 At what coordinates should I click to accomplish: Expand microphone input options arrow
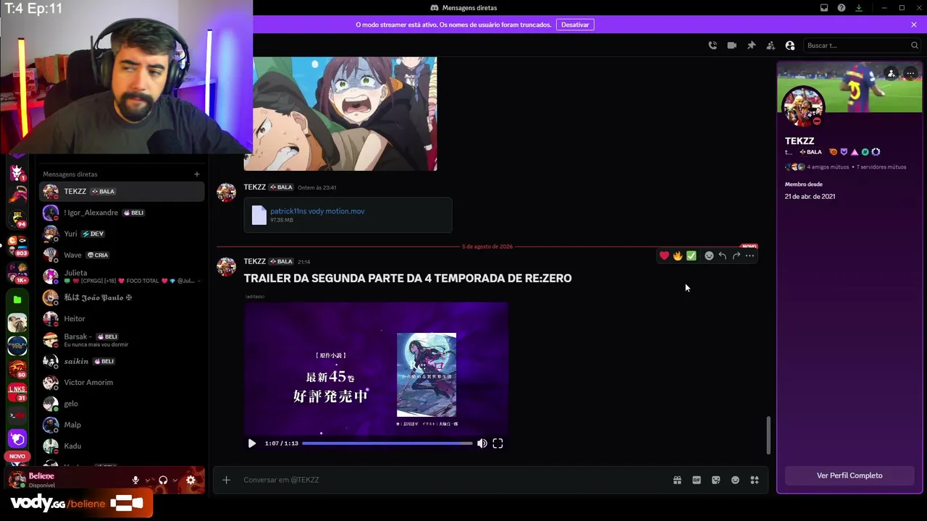coord(148,480)
